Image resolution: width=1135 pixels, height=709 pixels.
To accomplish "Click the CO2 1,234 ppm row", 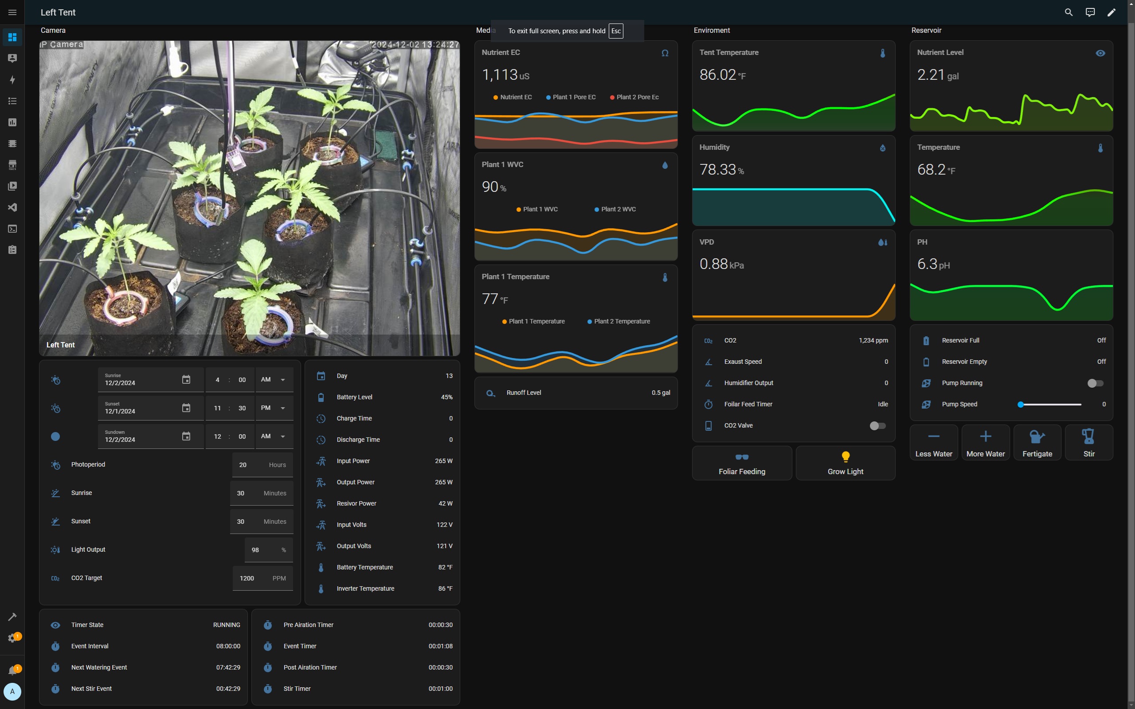I will point(794,340).
